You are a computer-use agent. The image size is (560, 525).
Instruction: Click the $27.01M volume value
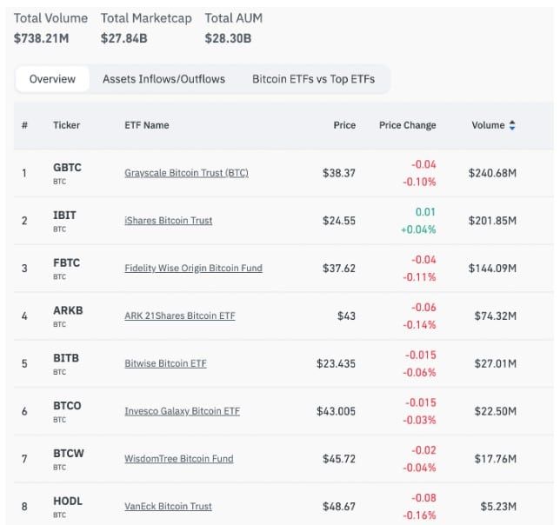(x=496, y=363)
